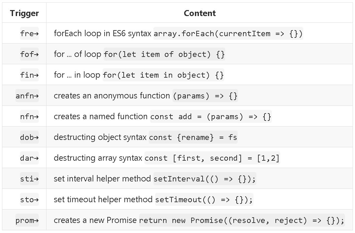This screenshot has height=233, width=355.
Task: Select the const [first, second] snippet
Action: [212, 158]
